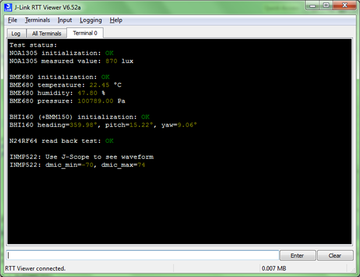Click the heading value '359.98°'
360x277 pixels.
(x=83, y=125)
